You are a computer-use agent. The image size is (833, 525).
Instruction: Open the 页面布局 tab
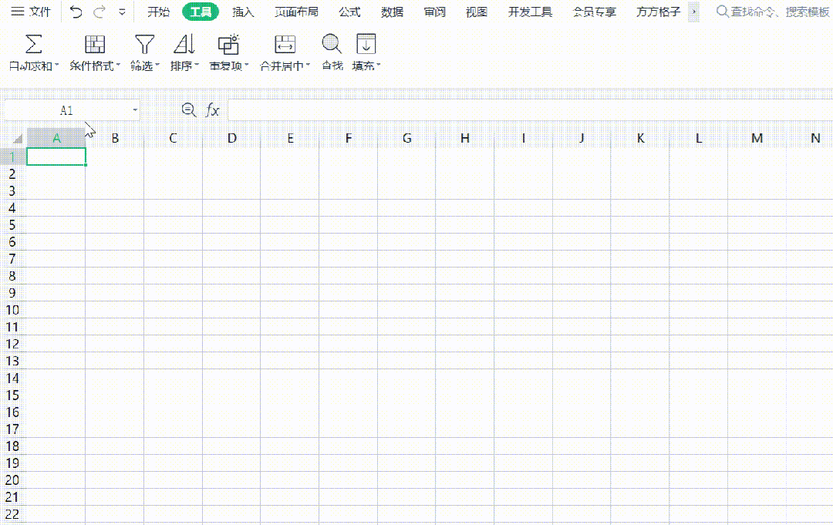point(296,12)
